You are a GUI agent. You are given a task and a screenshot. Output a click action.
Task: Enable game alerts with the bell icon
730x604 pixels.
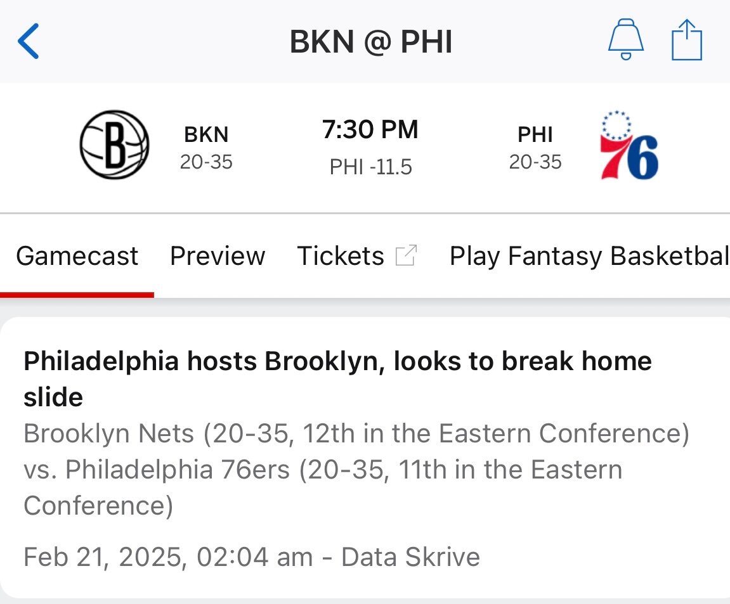point(625,41)
